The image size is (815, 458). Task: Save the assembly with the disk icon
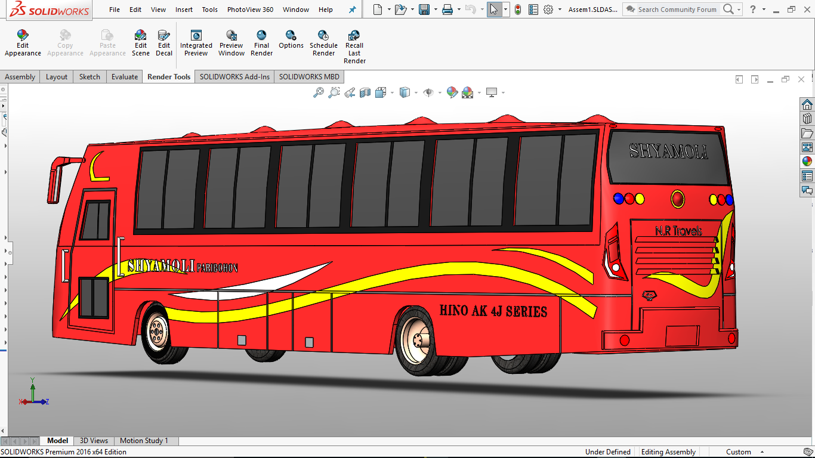pos(424,10)
